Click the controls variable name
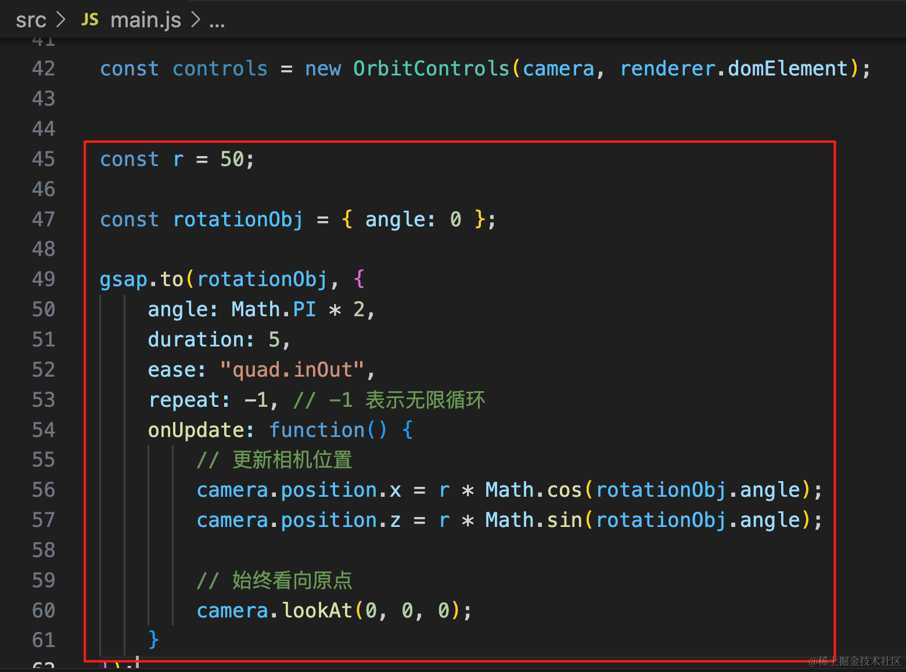This screenshot has width=906, height=672. (220, 68)
